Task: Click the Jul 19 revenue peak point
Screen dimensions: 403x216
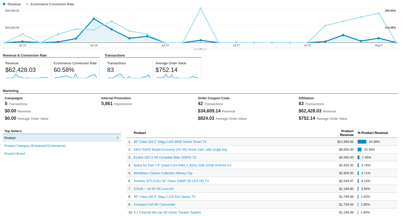Action: pos(94,19)
